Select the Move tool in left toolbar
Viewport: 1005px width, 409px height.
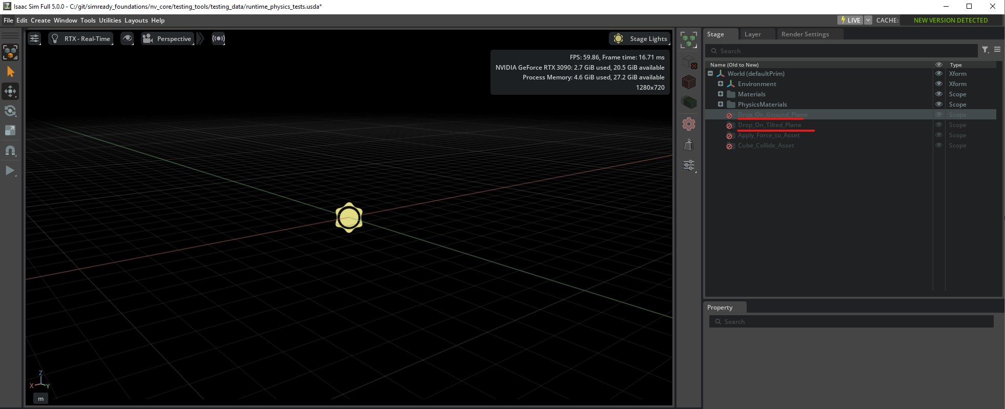click(x=10, y=92)
